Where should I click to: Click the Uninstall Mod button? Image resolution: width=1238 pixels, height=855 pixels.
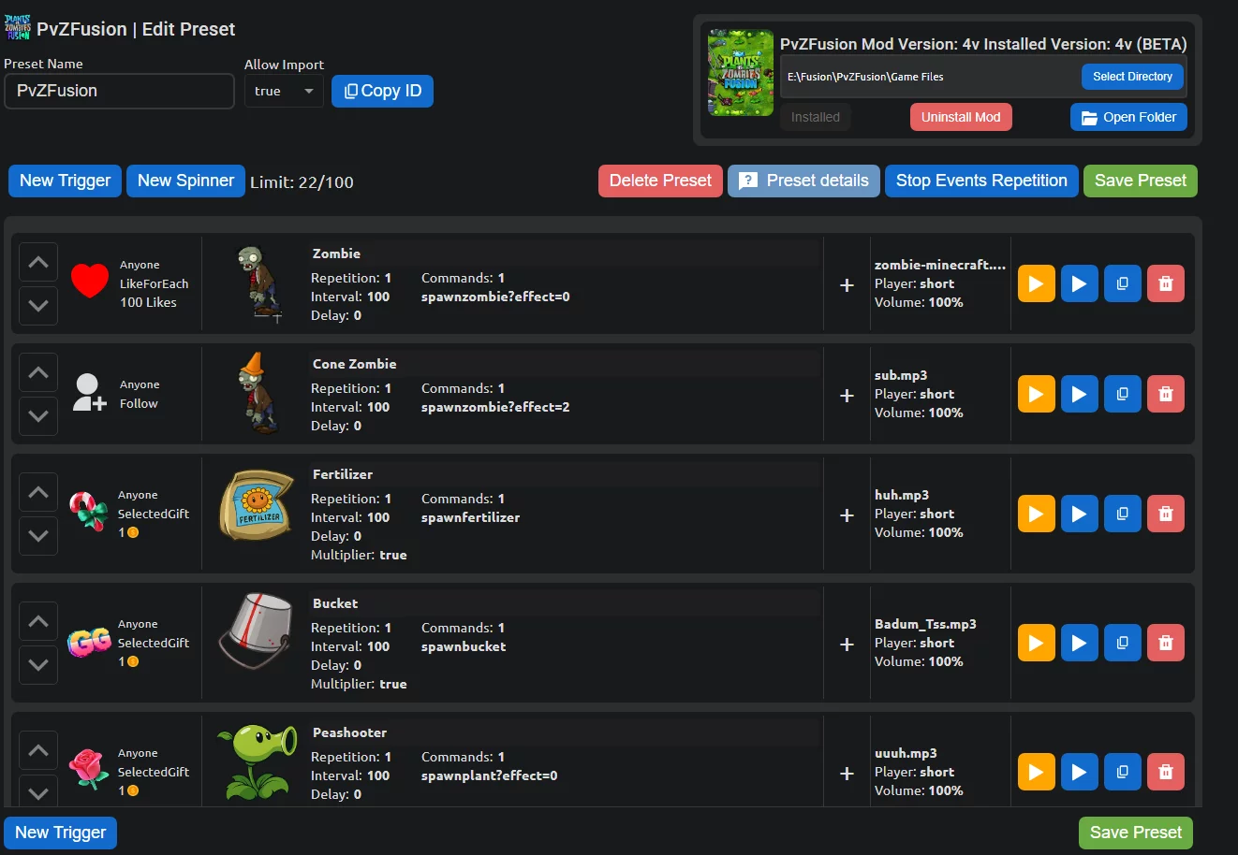tap(960, 117)
